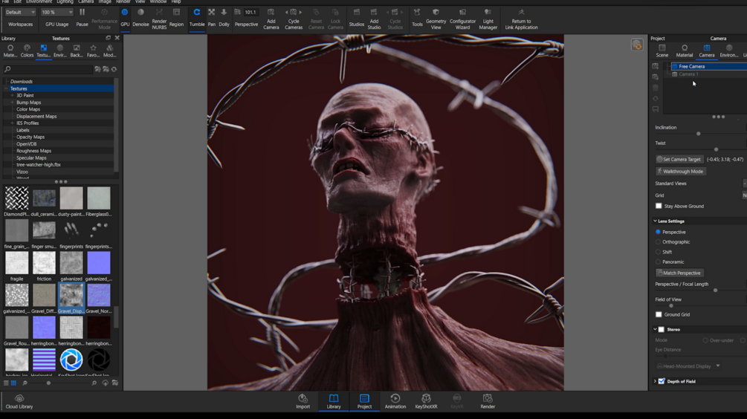
Task: Click Return to Link Application
Action: click(521, 19)
